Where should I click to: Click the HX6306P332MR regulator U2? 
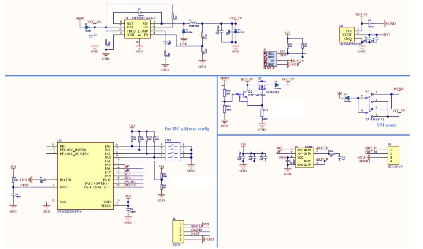pos(348,34)
